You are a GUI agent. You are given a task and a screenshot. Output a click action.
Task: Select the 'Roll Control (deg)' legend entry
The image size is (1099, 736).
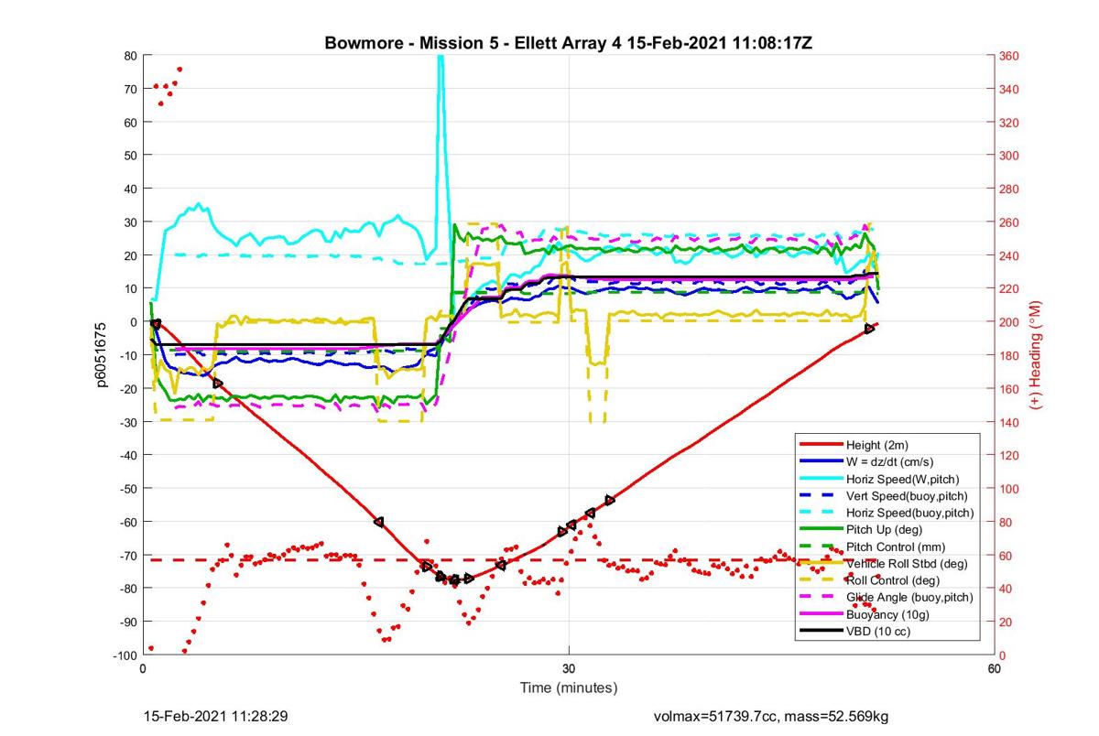point(894,580)
